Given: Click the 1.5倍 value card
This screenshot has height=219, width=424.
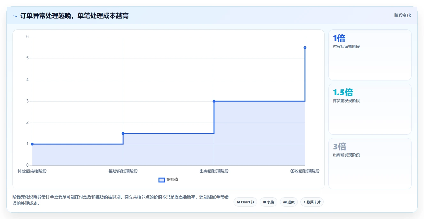Looking at the screenshot, I should (x=370, y=109).
